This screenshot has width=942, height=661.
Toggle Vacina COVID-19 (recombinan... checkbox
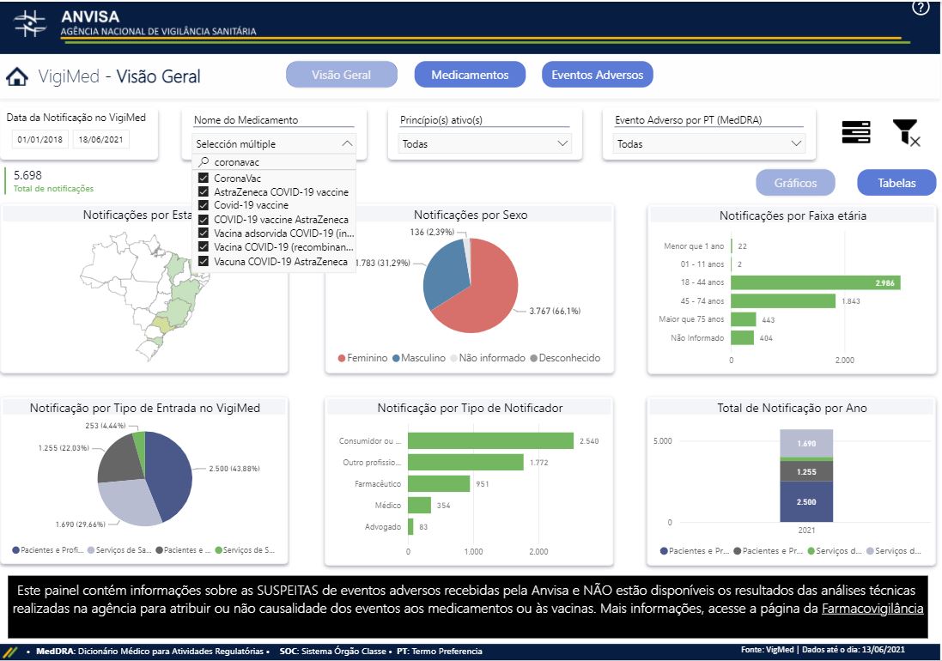(x=203, y=246)
